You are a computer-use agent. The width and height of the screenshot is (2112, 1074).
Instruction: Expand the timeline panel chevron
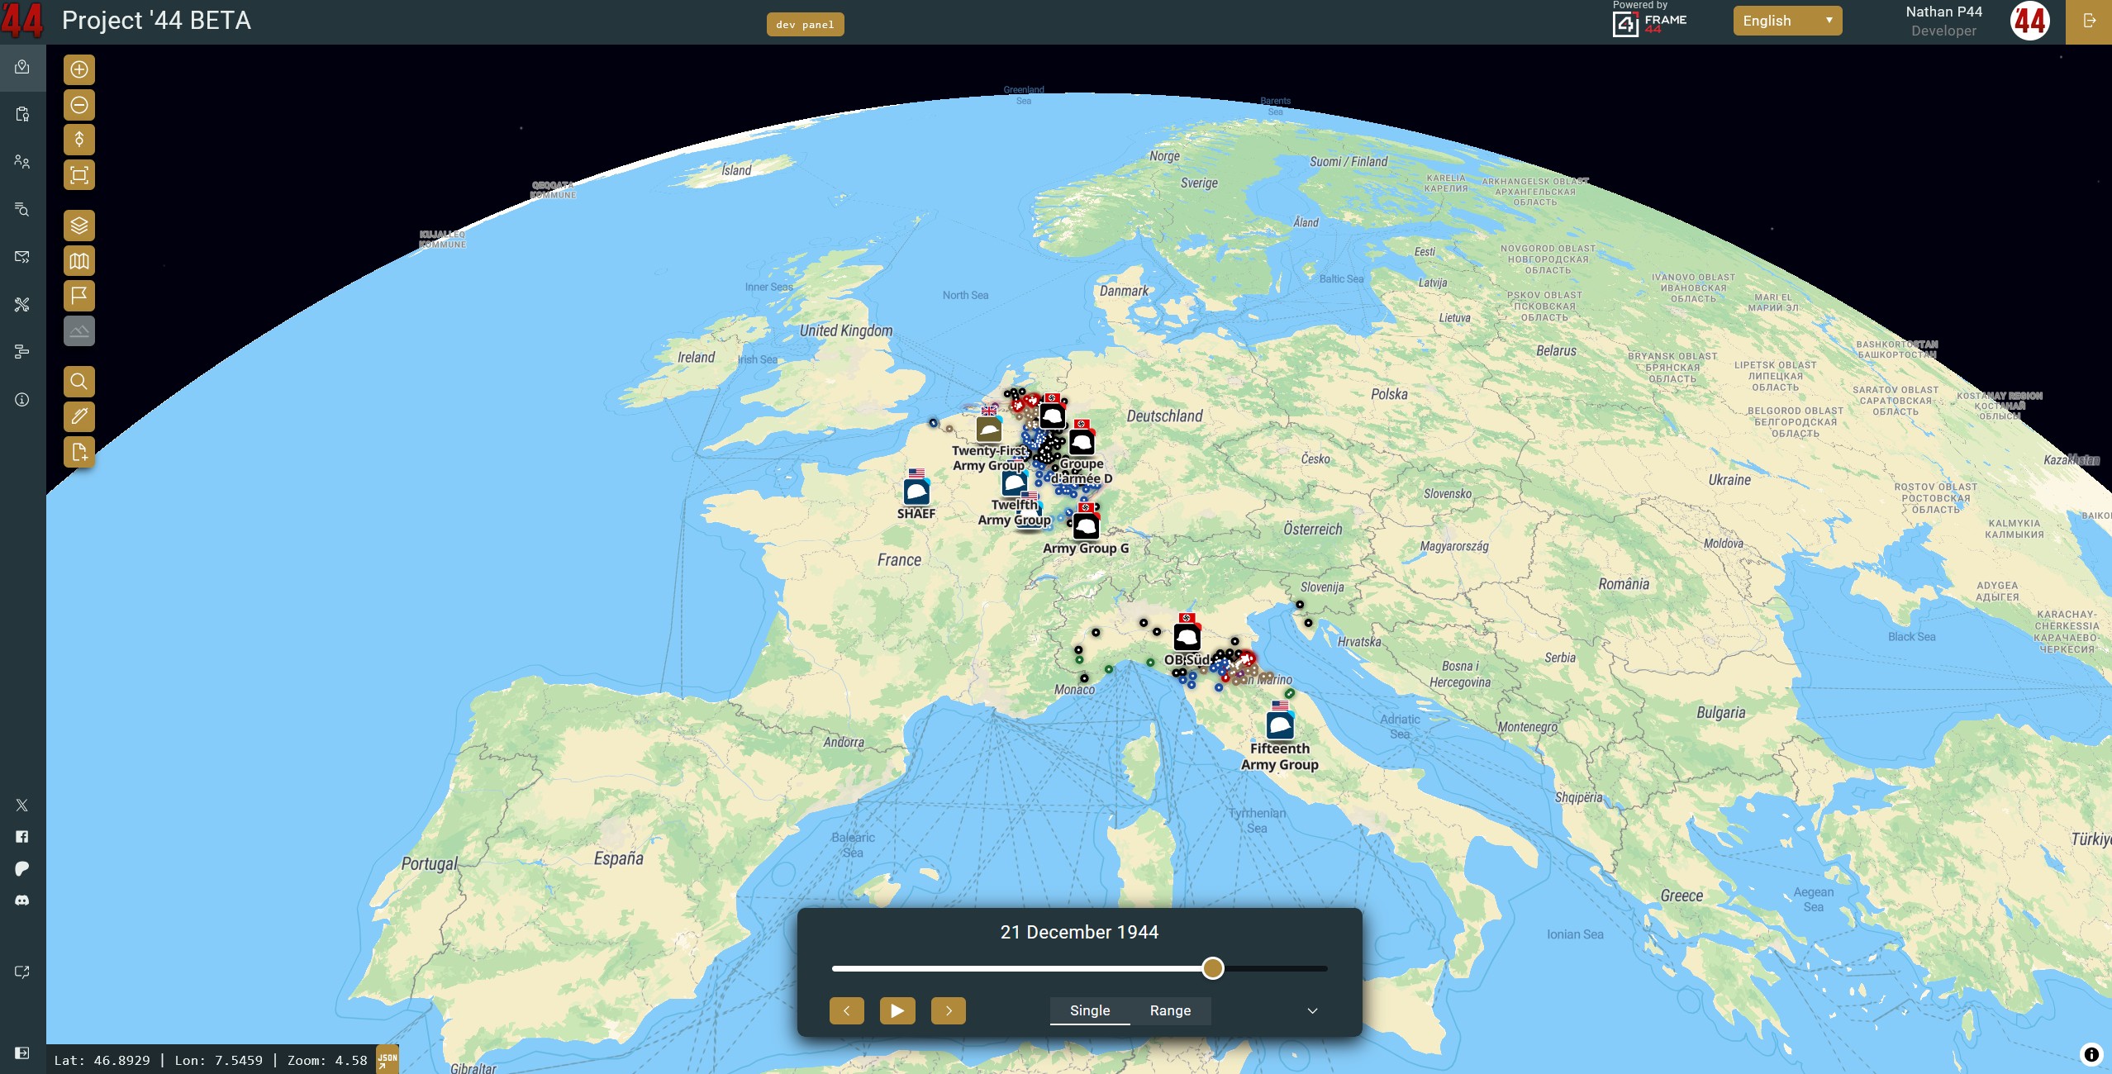[1312, 1010]
